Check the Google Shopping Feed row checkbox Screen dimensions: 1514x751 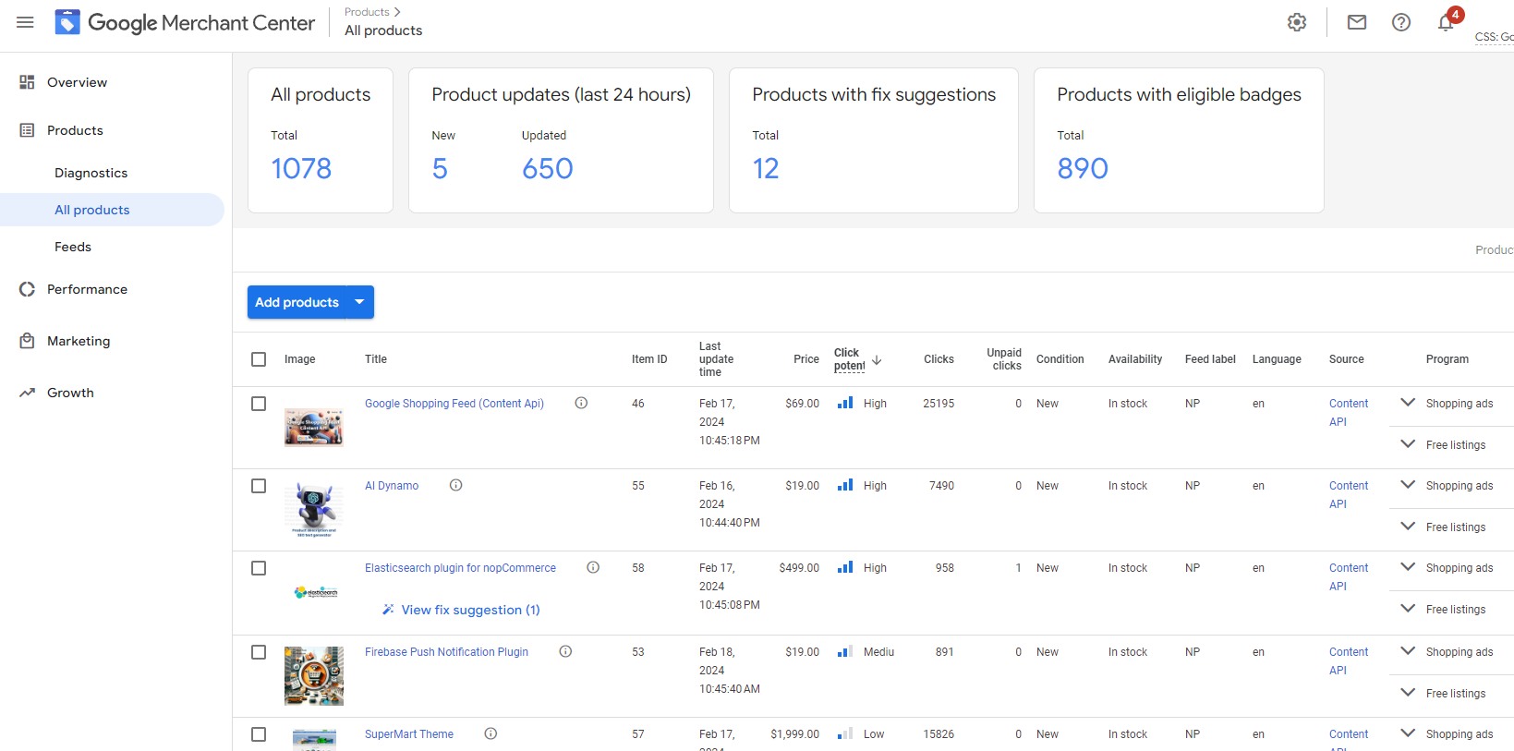(259, 404)
